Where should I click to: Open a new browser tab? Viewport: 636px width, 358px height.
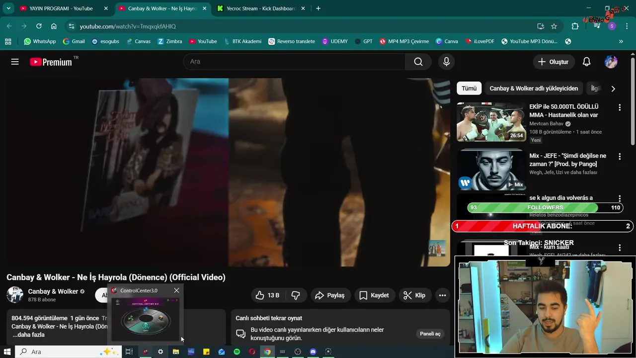(x=318, y=8)
